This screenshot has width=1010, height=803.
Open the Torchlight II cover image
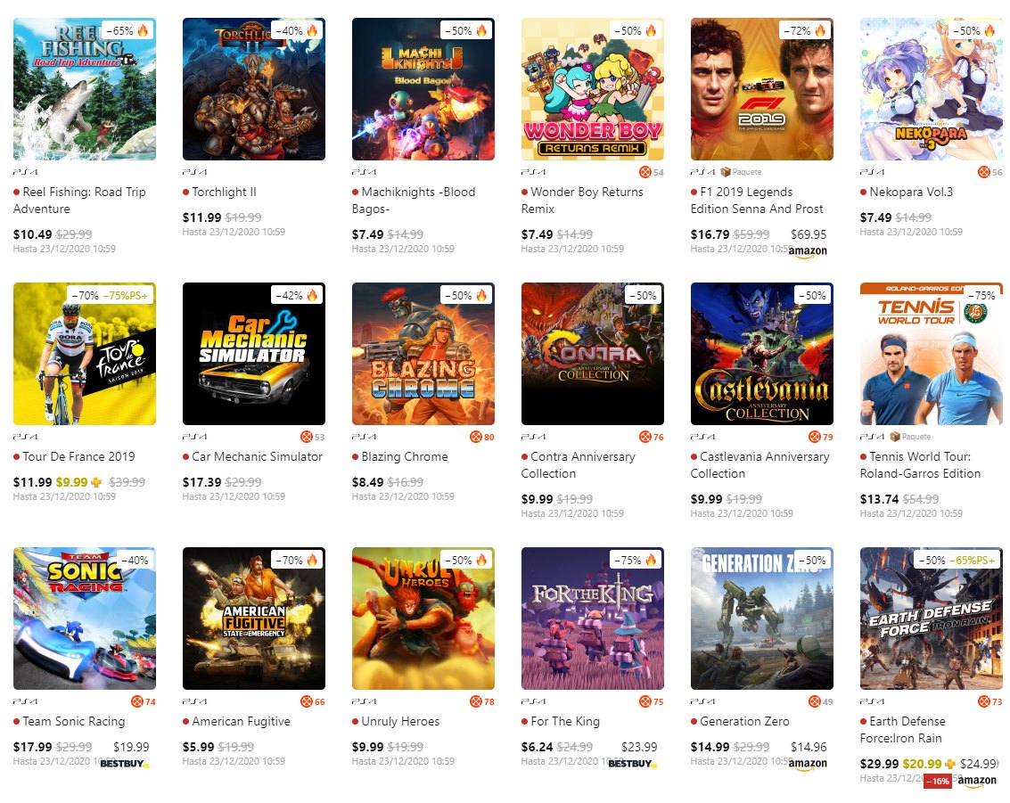(254, 89)
